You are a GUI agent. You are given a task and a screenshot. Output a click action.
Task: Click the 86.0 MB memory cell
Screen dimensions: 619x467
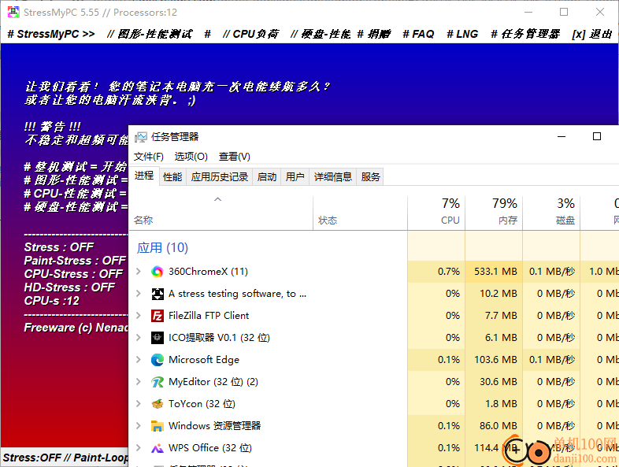tap(494, 426)
